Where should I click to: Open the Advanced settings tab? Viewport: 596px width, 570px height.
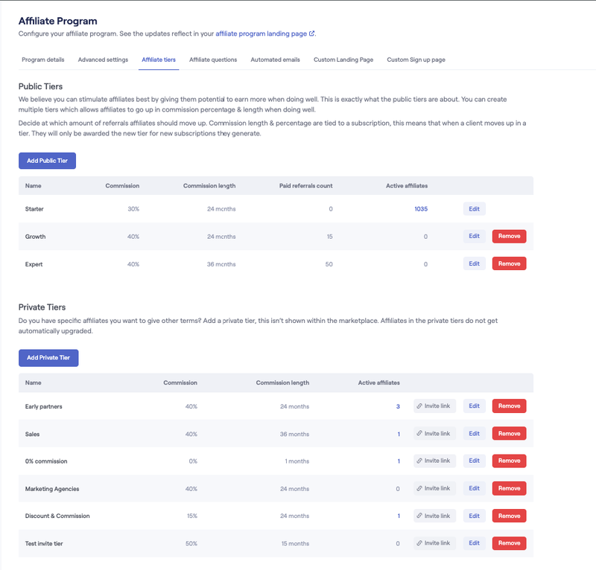[103, 60]
